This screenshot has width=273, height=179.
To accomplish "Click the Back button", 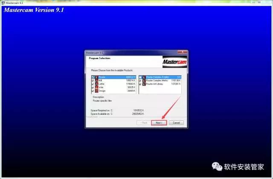I will pos(144,123).
